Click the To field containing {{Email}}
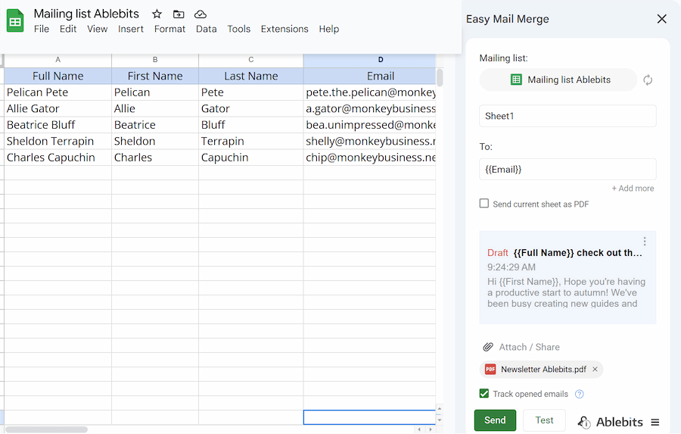The image size is (681, 434). (x=567, y=169)
